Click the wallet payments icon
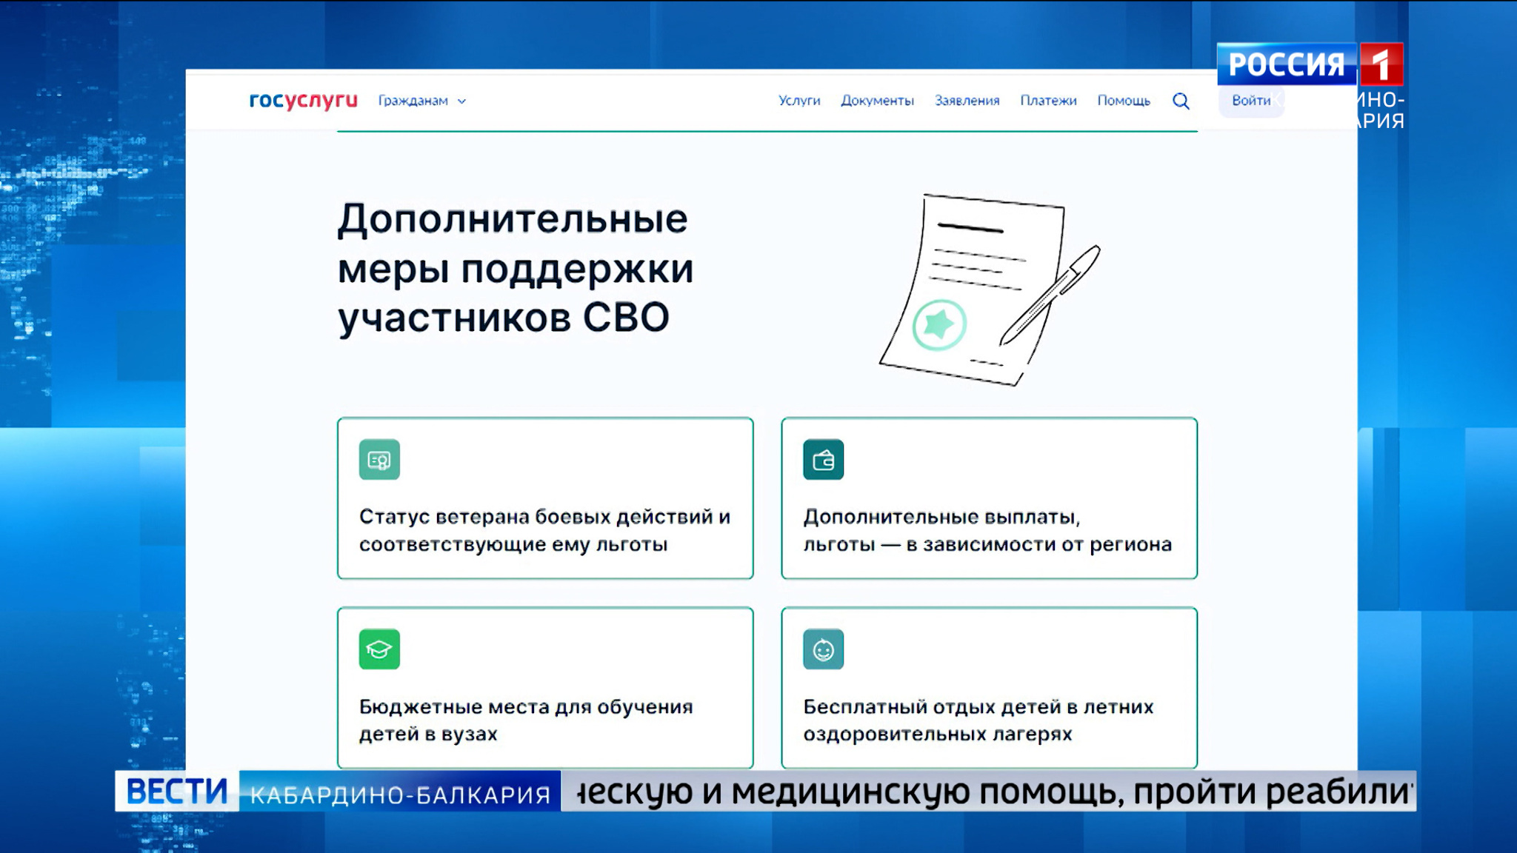This screenshot has height=853, width=1517. coord(823,459)
